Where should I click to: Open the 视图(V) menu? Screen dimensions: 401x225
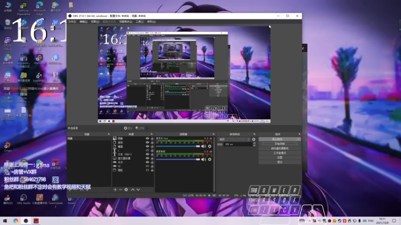[x=95, y=21]
